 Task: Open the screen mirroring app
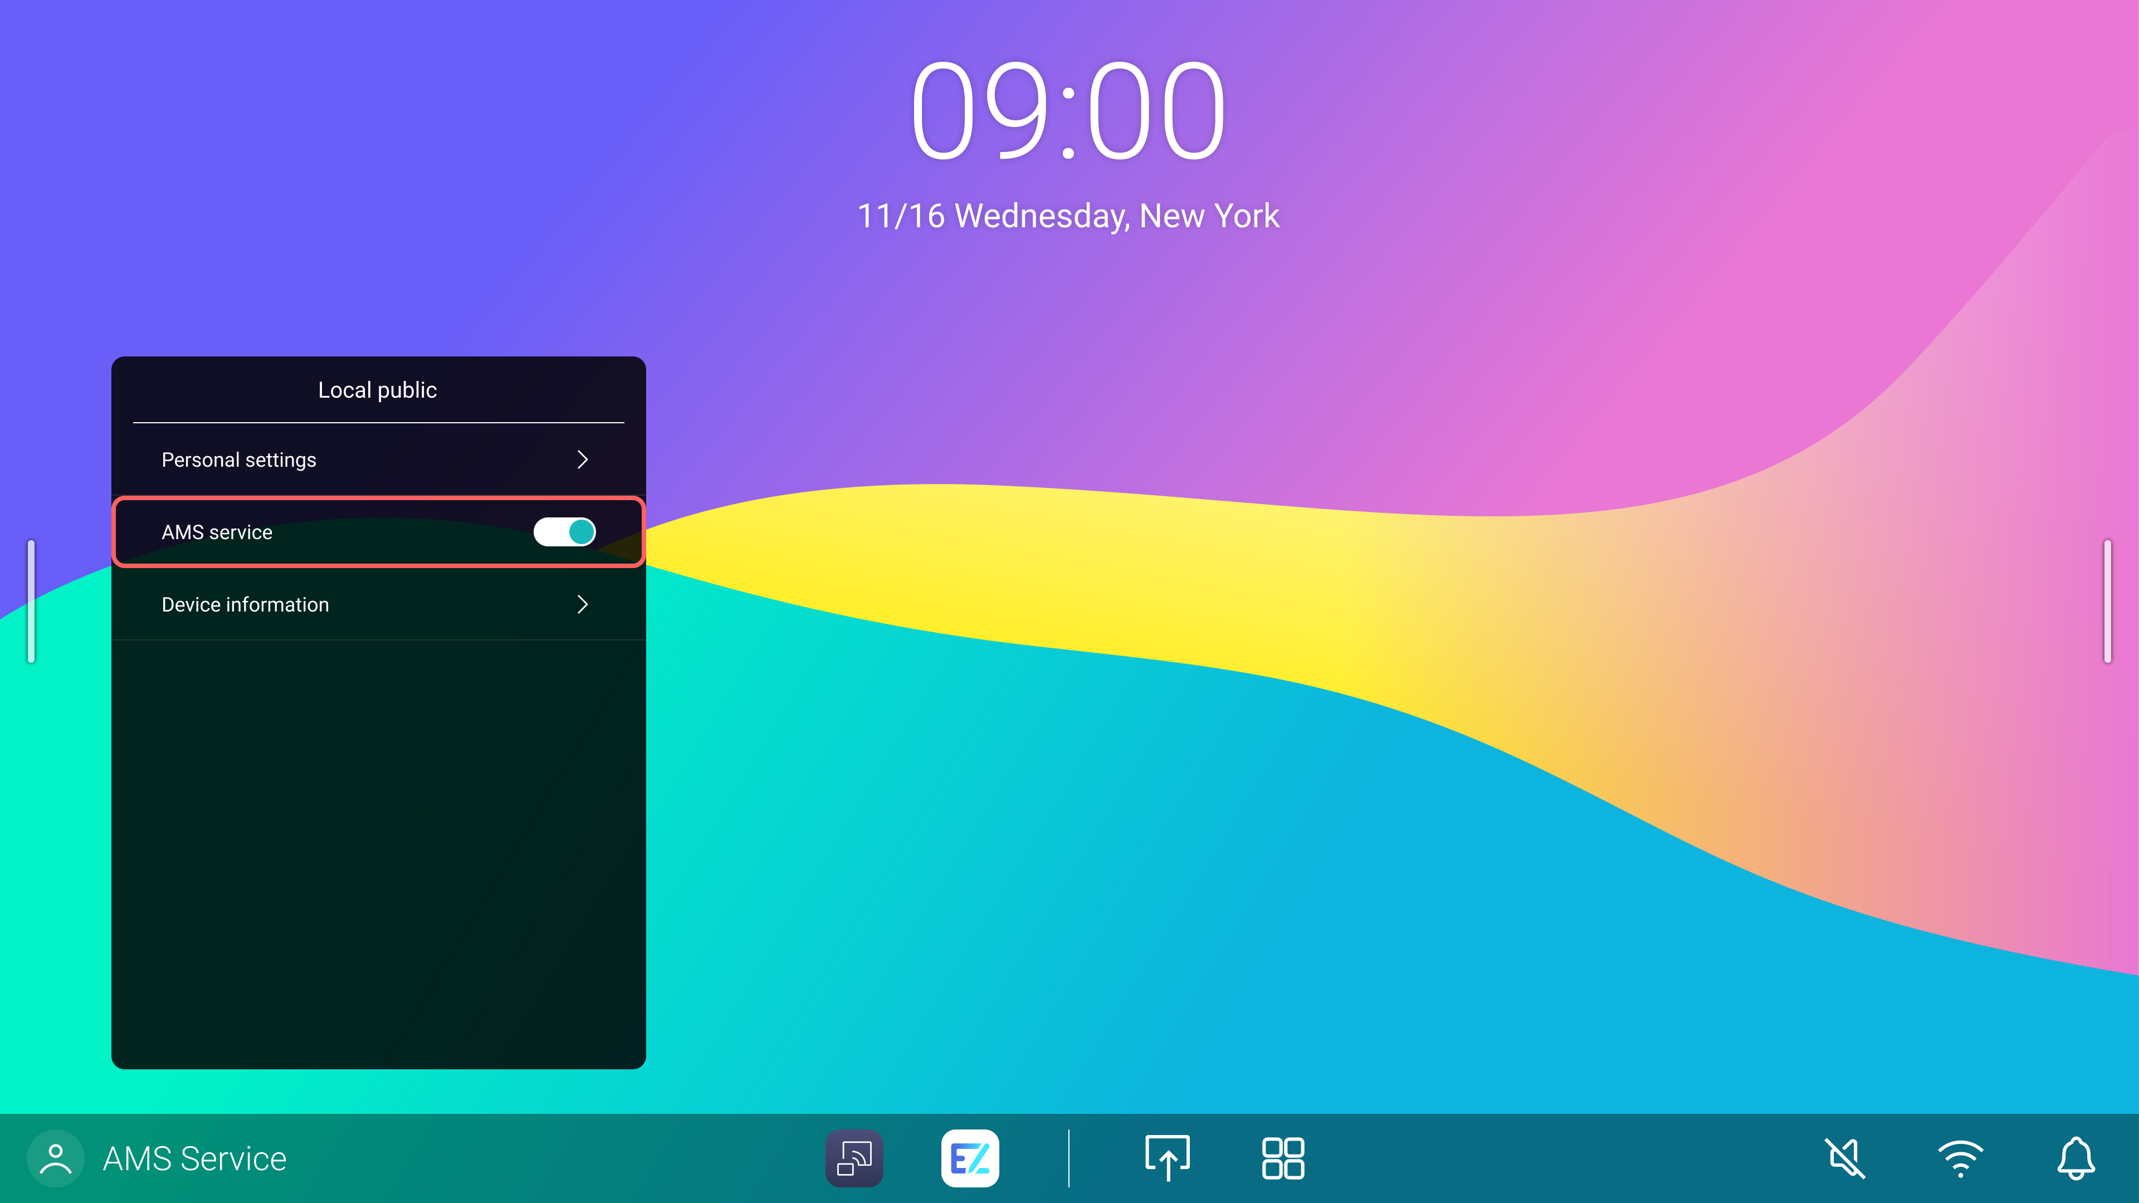854,1157
